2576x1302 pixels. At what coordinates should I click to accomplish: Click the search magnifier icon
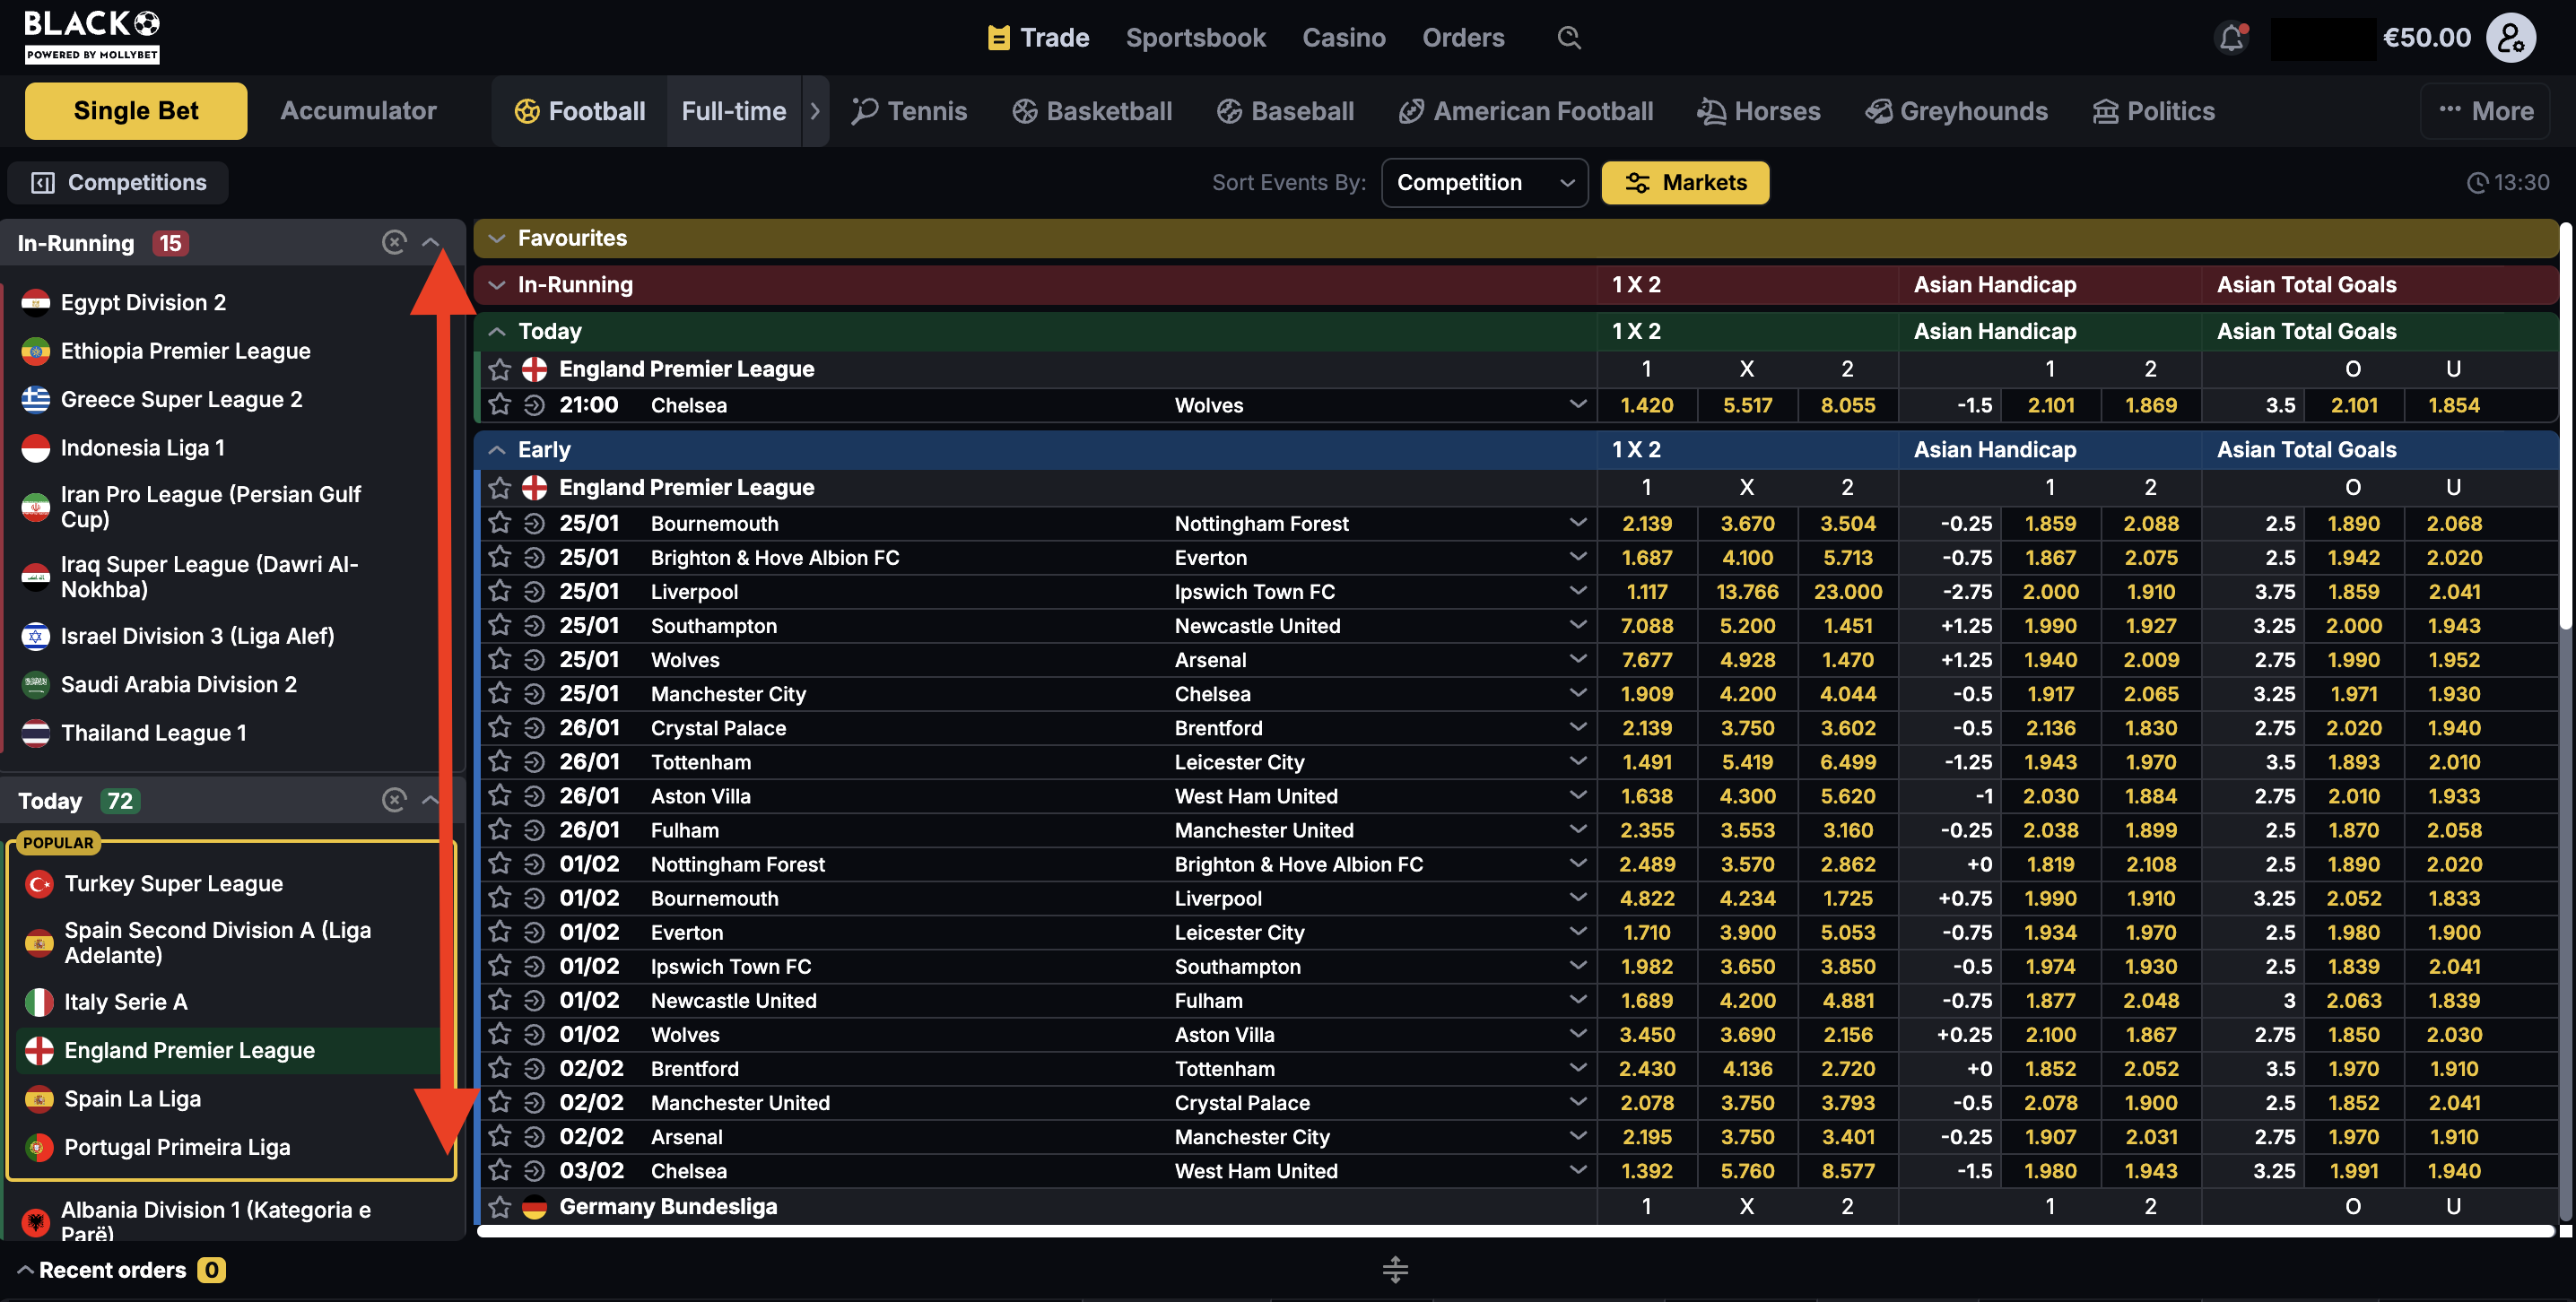tap(1568, 38)
